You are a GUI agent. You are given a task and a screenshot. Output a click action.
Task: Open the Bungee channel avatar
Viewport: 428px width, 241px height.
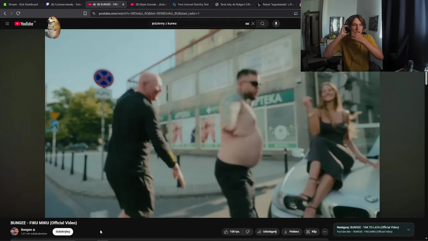[14, 231]
